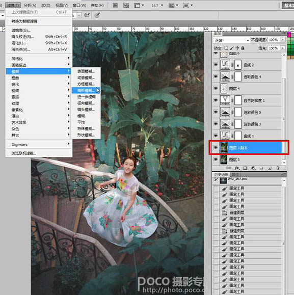
Task: Open the arrange documents dropdown arrow
Action: click(177, 5)
